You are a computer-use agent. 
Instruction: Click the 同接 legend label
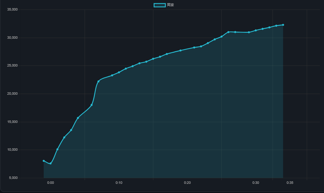pyautogui.click(x=171, y=5)
